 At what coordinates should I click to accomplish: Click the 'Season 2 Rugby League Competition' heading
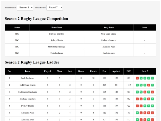(36, 19)
